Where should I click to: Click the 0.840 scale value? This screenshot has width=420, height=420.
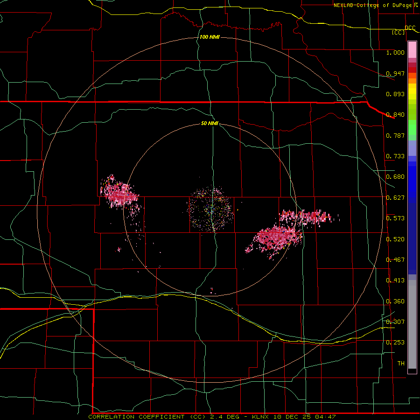tap(395, 115)
